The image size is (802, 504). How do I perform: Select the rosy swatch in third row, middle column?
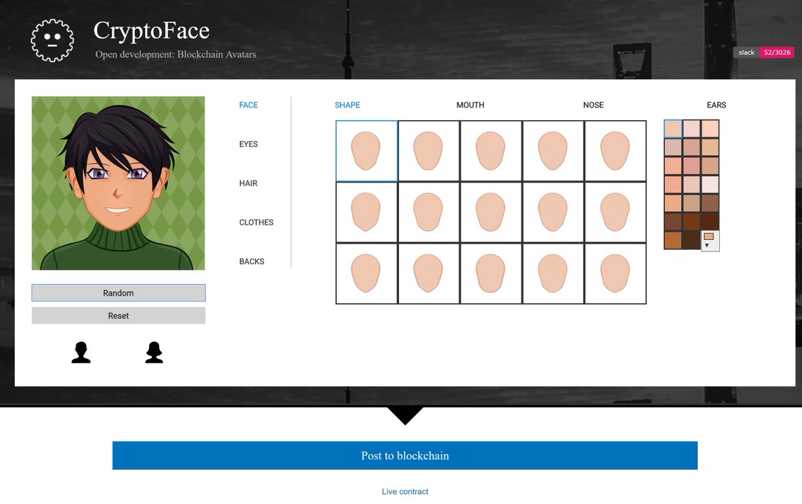click(x=692, y=166)
